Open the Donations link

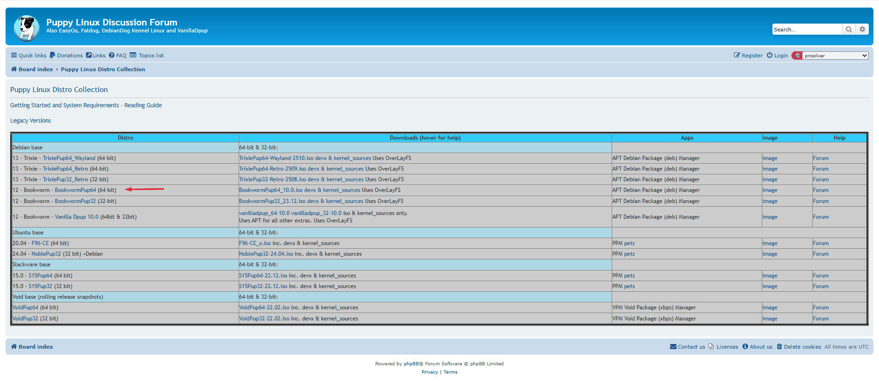(x=66, y=55)
